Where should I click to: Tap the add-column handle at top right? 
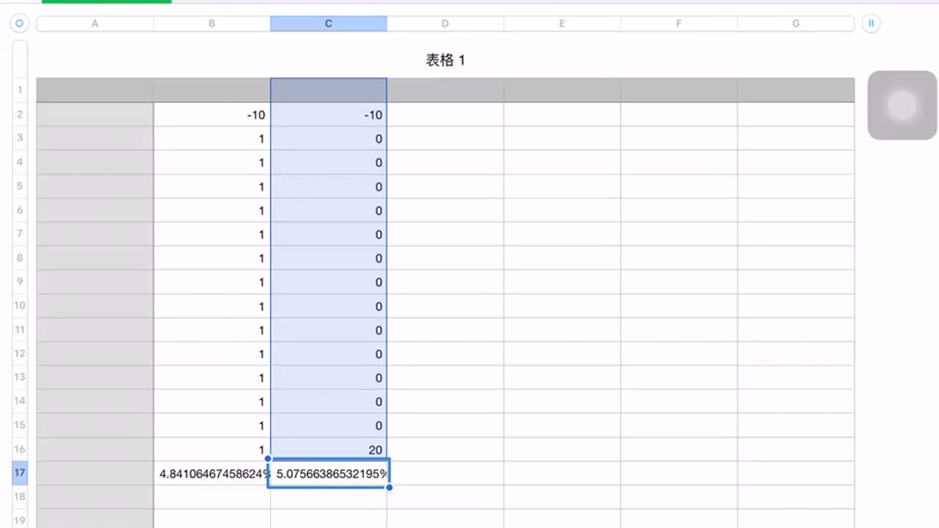871,23
